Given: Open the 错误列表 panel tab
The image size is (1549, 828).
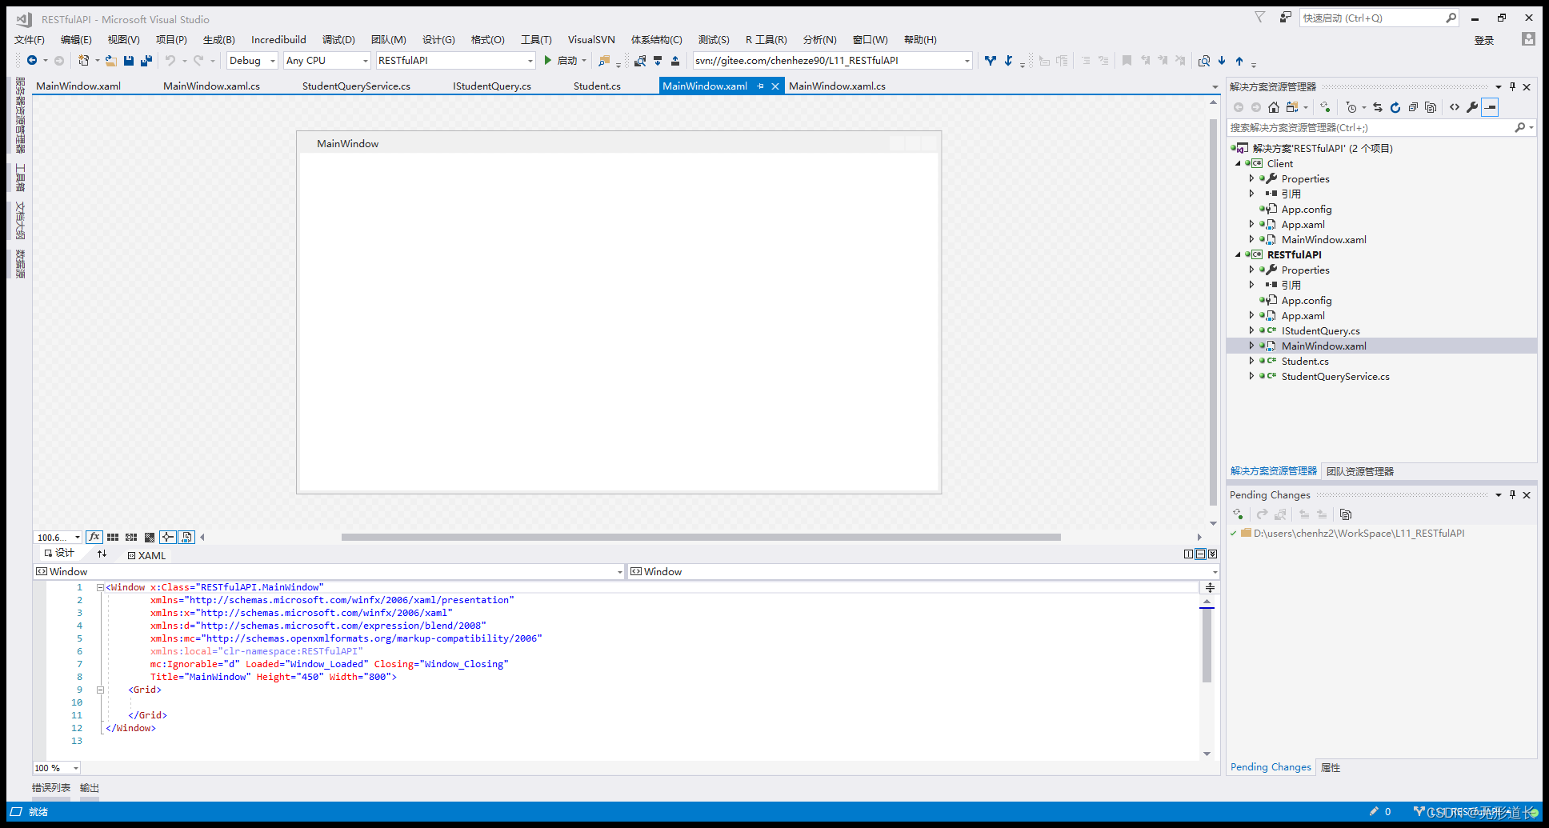Looking at the screenshot, I should coord(51,788).
